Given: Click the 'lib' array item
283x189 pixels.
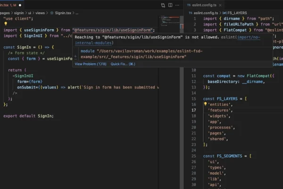Looking at the screenshot, I should pyautogui.click(x=215, y=179).
